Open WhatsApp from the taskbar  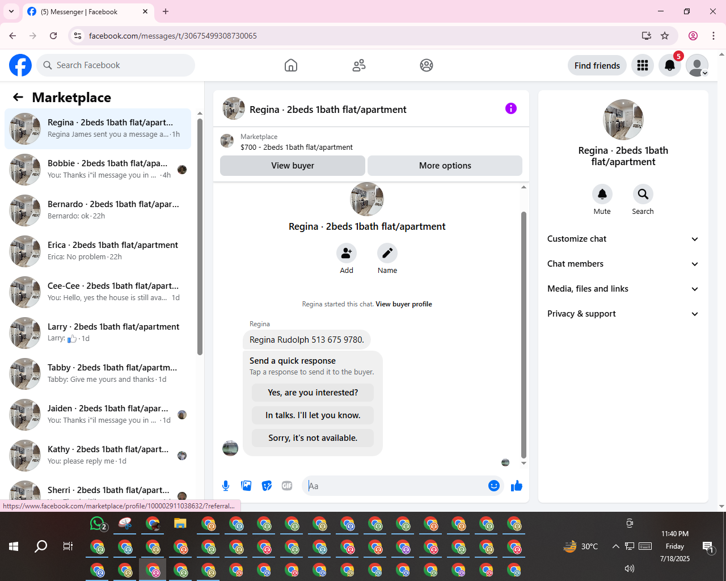tap(98, 524)
